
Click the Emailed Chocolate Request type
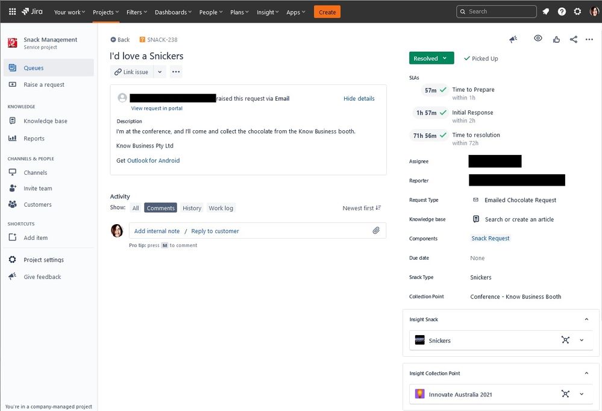[520, 200]
